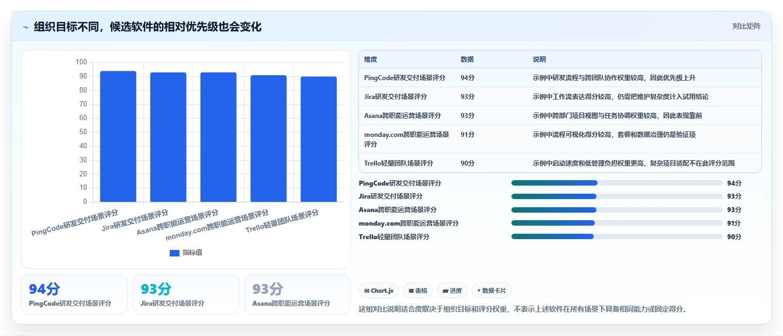Click explanation 示例中研发流程与跨团队协作权重较高
783x336 pixels.
tap(614, 78)
